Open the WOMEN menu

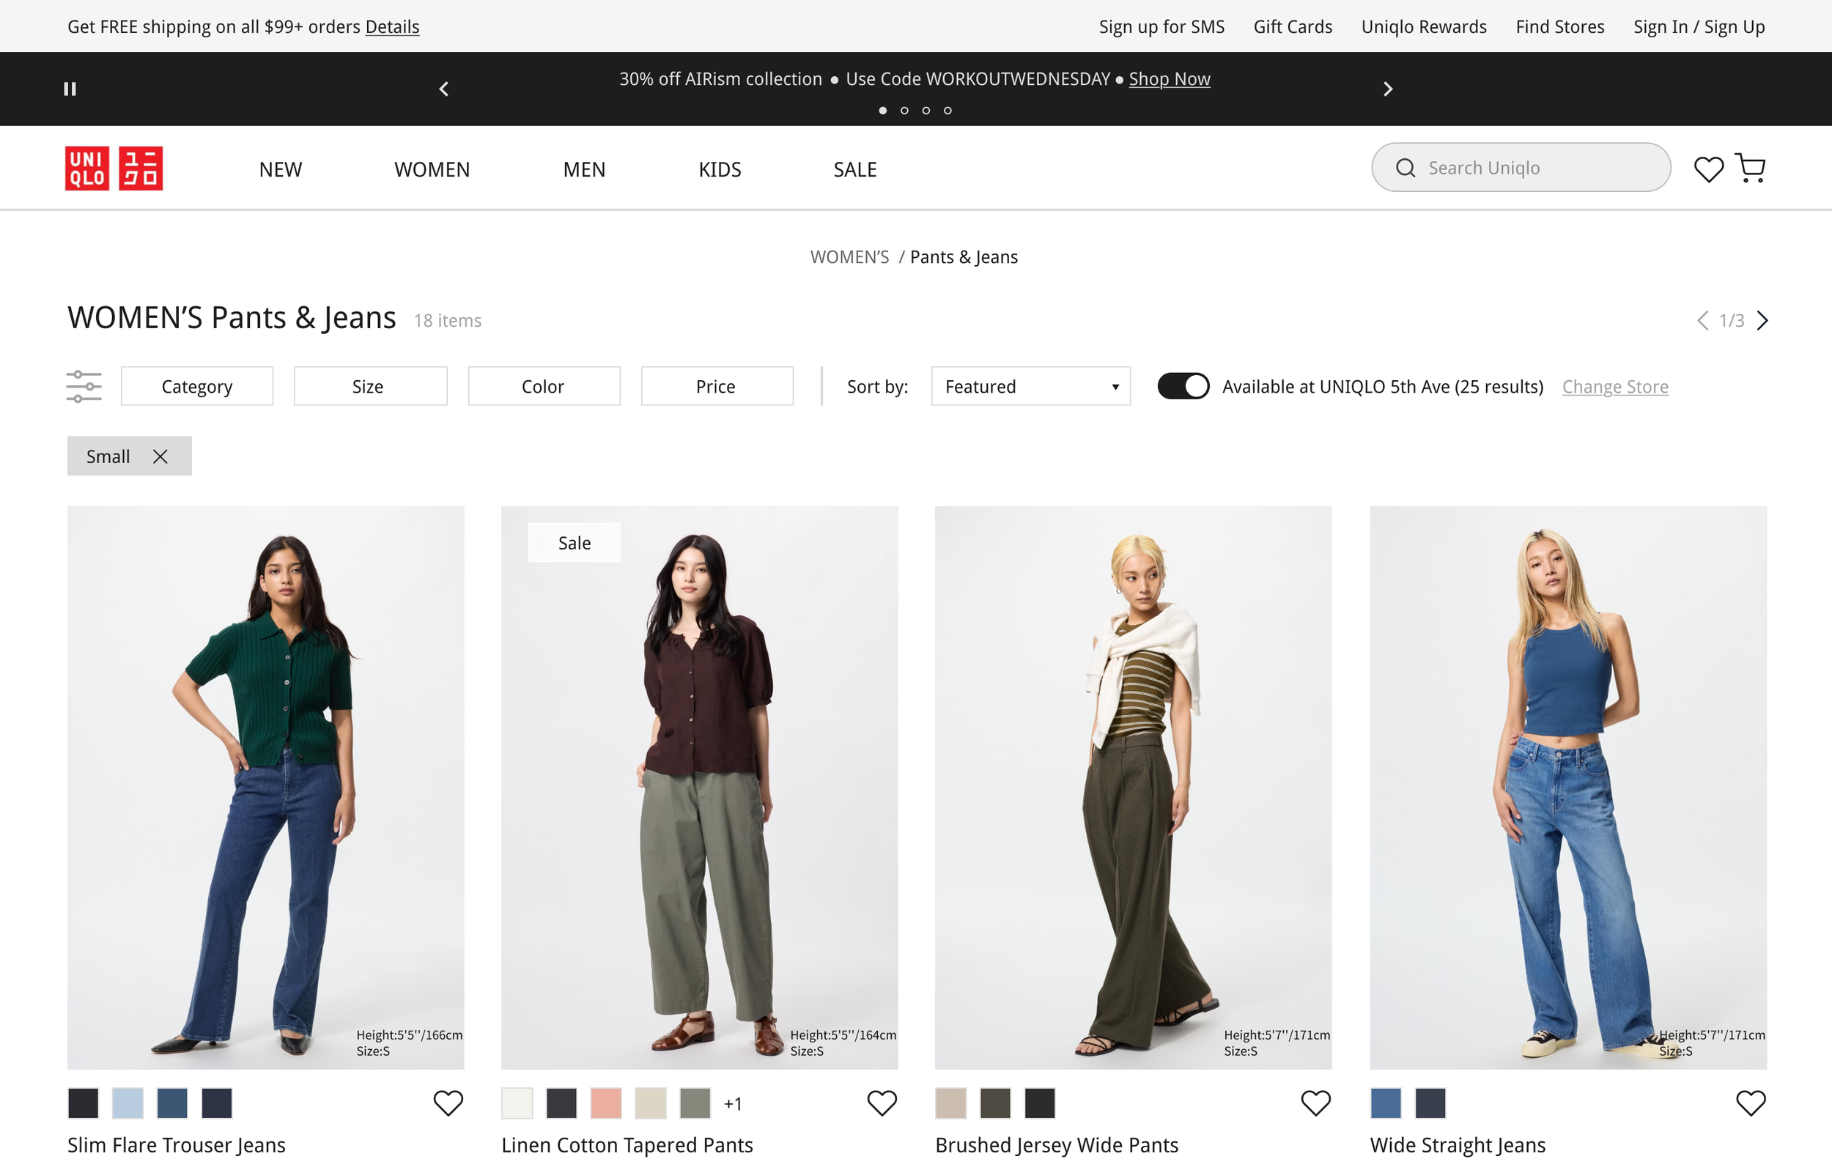(x=432, y=169)
